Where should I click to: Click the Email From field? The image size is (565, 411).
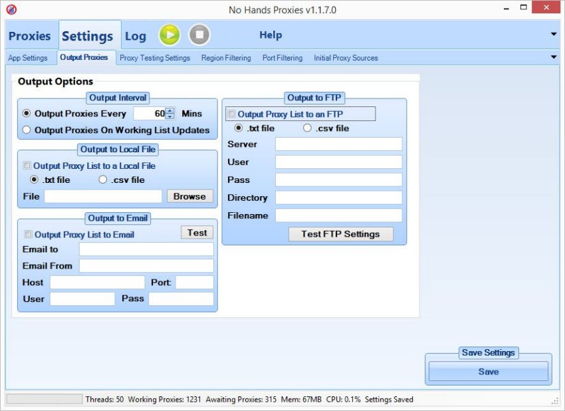pyautogui.click(x=146, y=266)
